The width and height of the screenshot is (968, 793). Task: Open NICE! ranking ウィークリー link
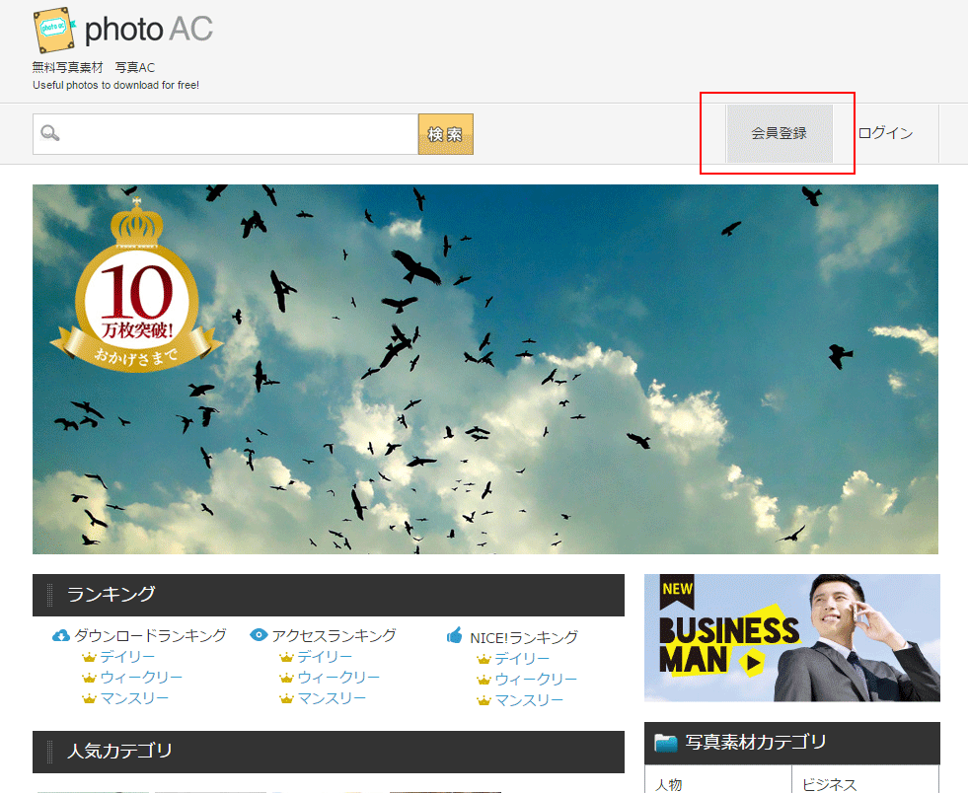[x=537, y=680]
